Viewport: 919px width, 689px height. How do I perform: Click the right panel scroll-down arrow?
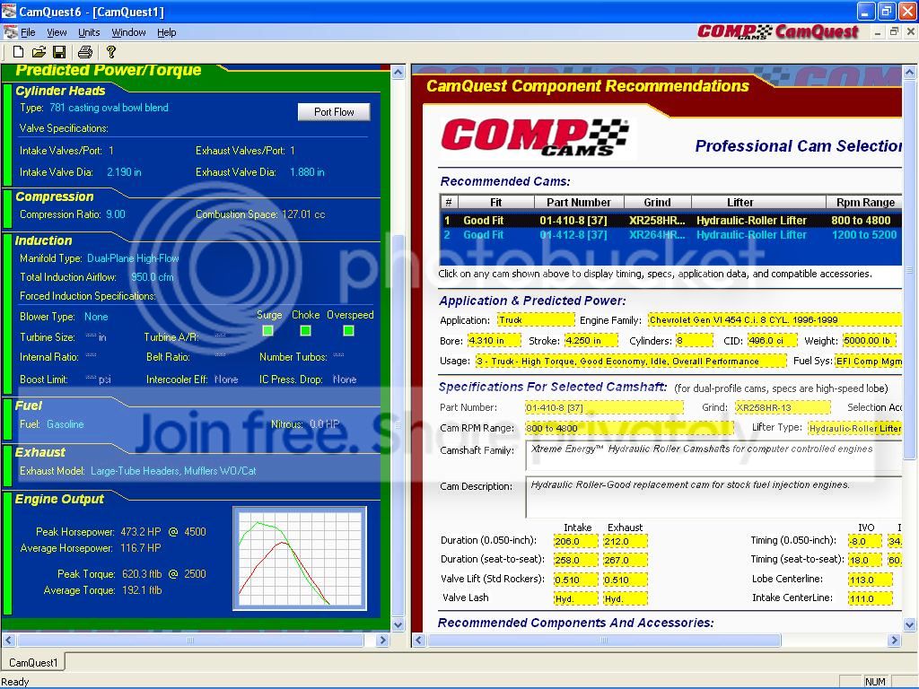tap(909, 624)
